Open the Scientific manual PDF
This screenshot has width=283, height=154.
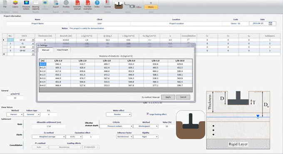point(77,5)
